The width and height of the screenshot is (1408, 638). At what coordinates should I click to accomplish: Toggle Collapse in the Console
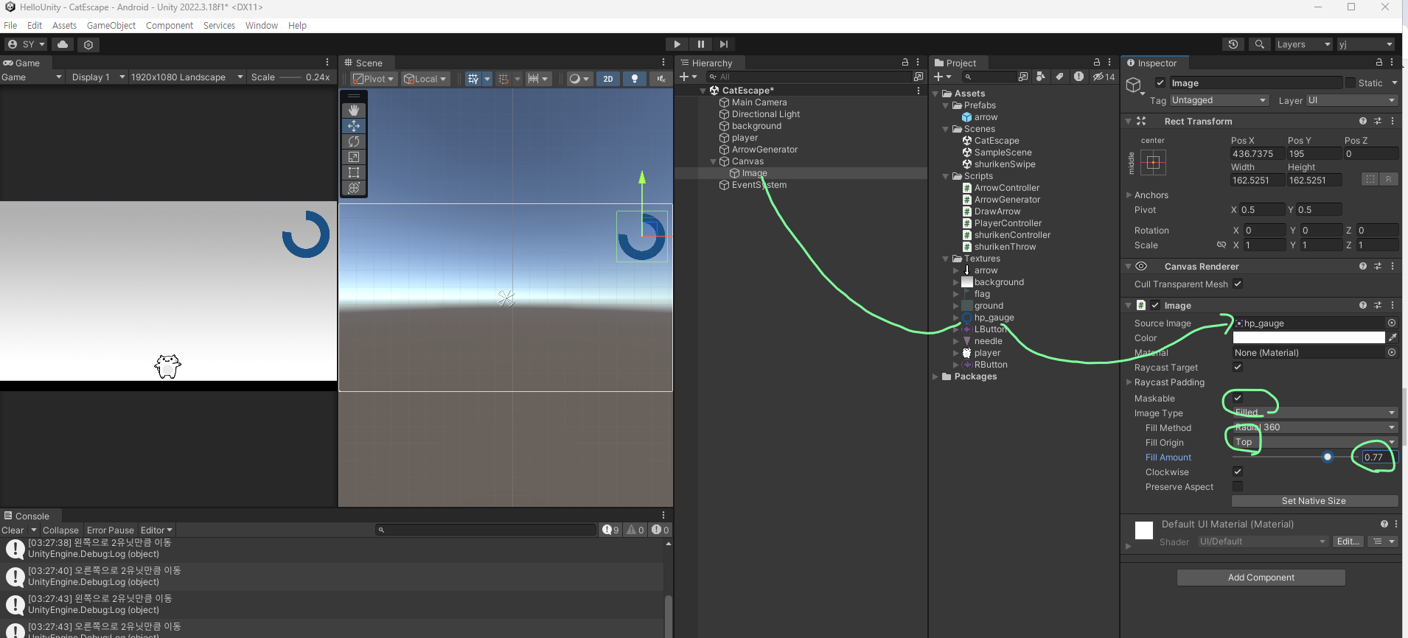click(60, 530)
